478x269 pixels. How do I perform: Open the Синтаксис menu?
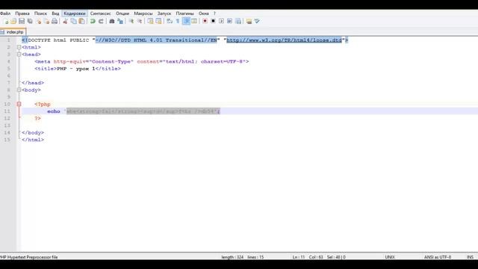coord(101,13)
